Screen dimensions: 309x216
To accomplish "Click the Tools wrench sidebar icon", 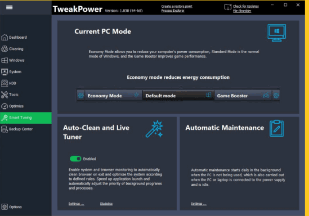I will [x=4, y=94].
